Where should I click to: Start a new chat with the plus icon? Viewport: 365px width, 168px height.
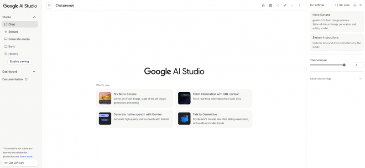tap(292, 5)
